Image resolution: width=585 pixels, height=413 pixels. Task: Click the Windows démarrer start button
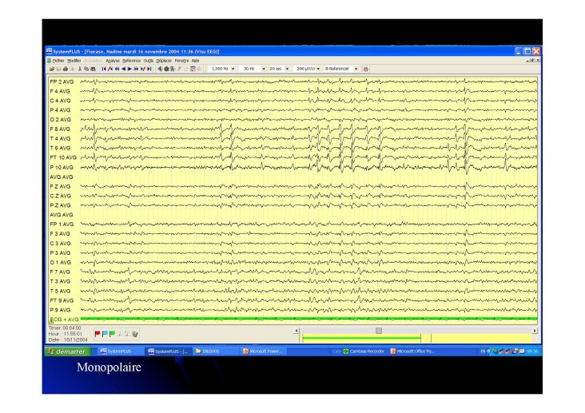[67, 351]
